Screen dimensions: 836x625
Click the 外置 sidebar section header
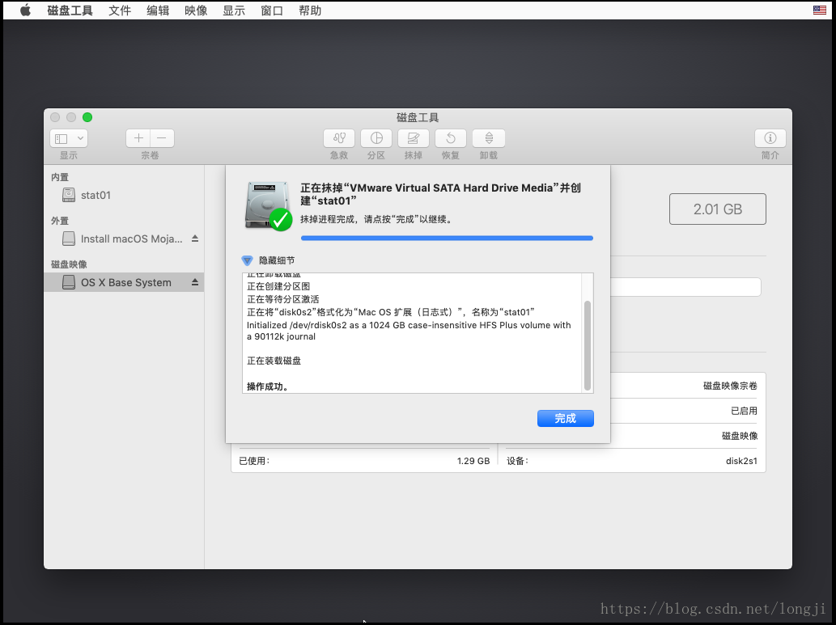[60, 221]
